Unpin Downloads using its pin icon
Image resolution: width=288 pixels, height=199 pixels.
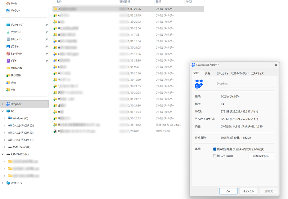(47, 32)
